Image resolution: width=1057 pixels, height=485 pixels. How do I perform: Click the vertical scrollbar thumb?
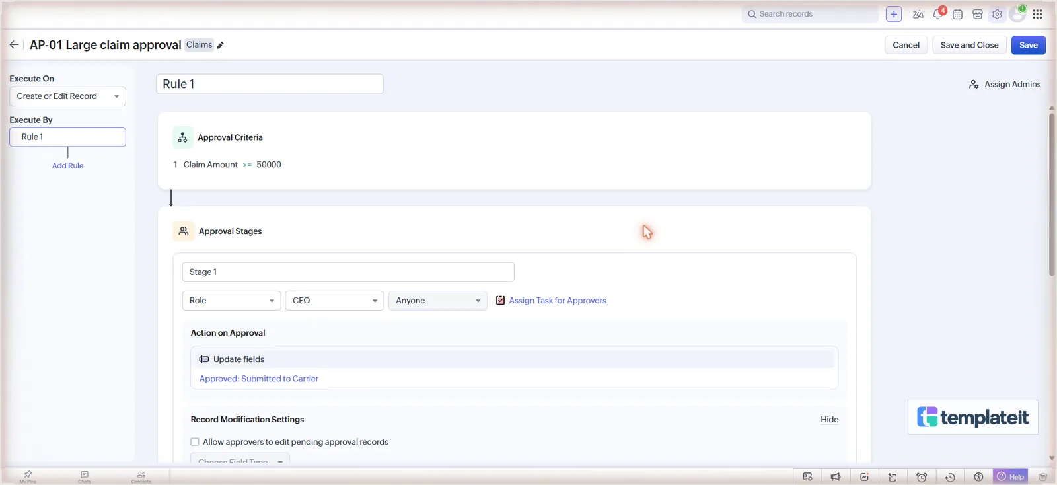pos(1052,194)
